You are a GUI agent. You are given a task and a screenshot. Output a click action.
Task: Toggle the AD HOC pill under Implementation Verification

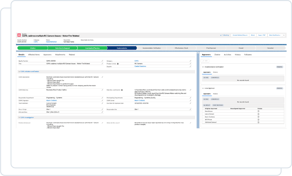click(206, 78)
